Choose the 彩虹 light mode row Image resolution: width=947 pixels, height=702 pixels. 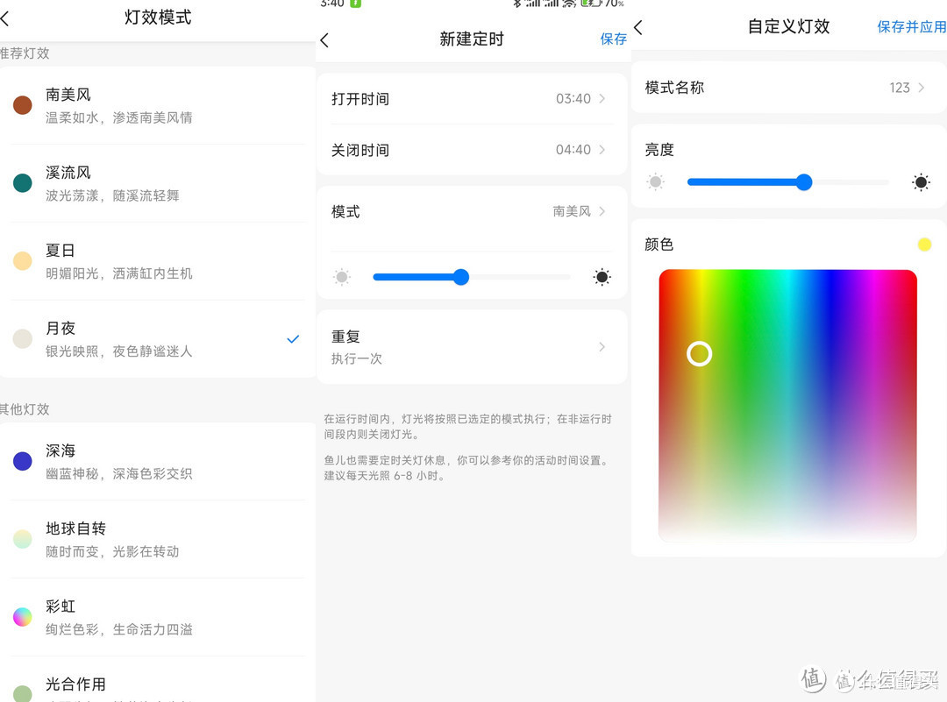coord(158,618)
